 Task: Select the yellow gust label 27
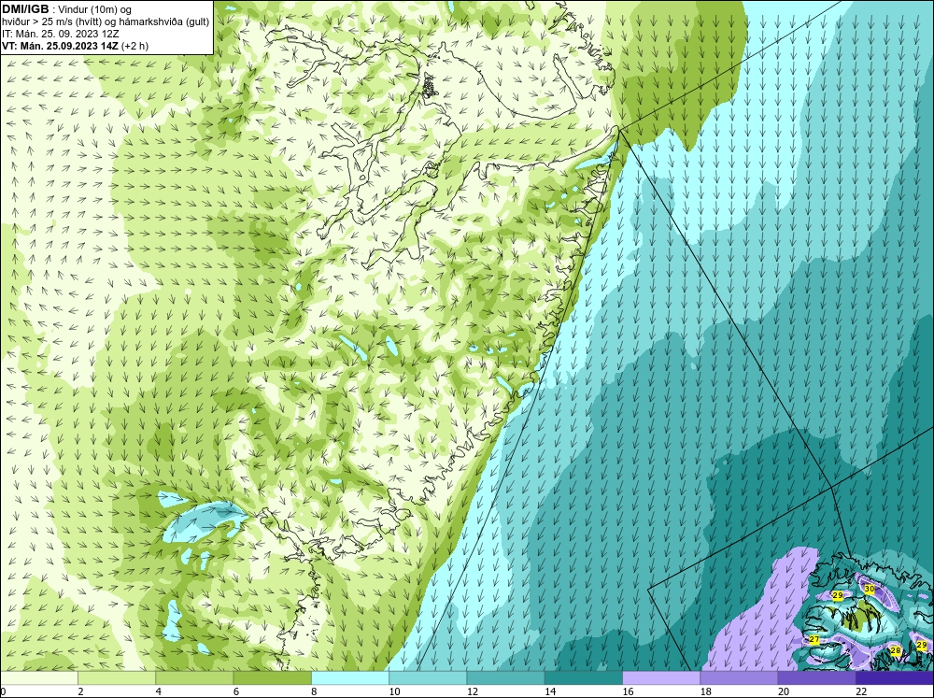click(814, 639)
